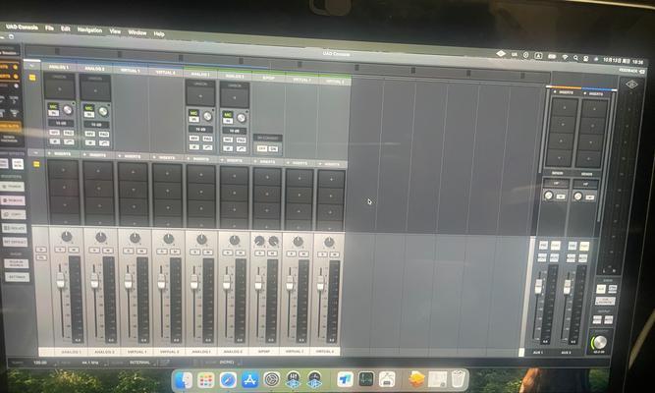Open the INTERNAL clock source dropdown
Viewport: 655px width, 393px height.
pos(139,363)
